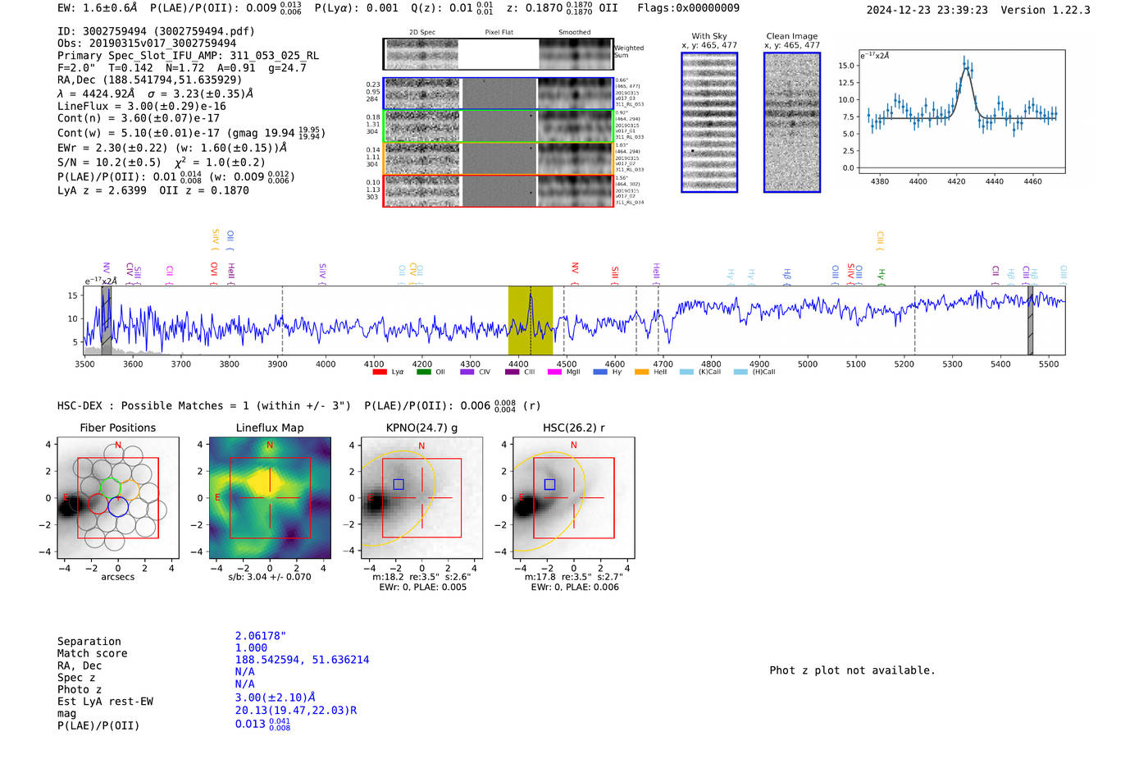Click the gray shaded band near 3550Å
Screen dimensions: 1148x782
click(106, 321)
